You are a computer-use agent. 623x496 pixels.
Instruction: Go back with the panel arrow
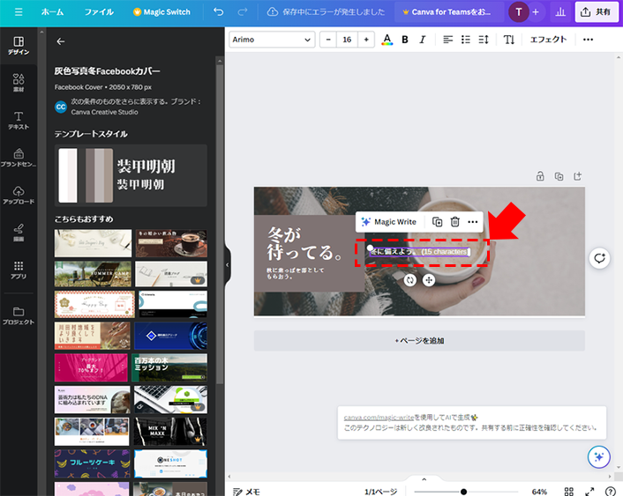click(x=60, y=41)
